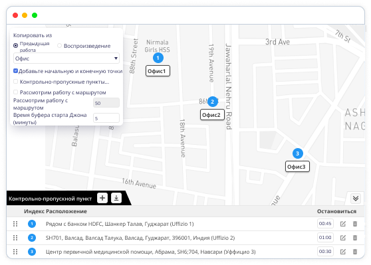The image size is (371, 265).
Task: Click the plus icon to add a checkpoint
Action: click(102, 198)
